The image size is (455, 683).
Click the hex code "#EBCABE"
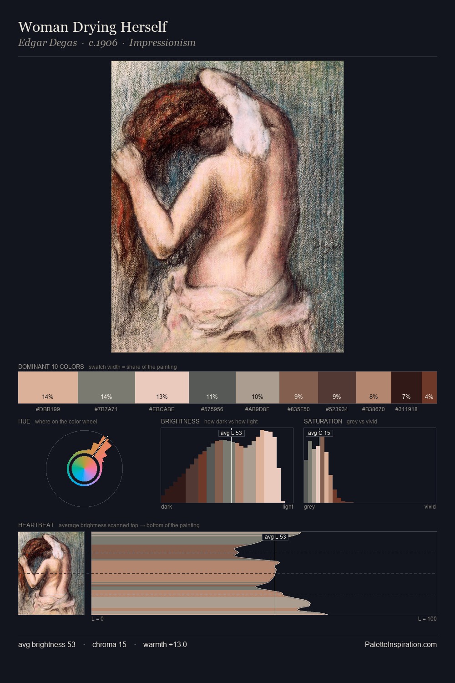click(x=162, y=409)
